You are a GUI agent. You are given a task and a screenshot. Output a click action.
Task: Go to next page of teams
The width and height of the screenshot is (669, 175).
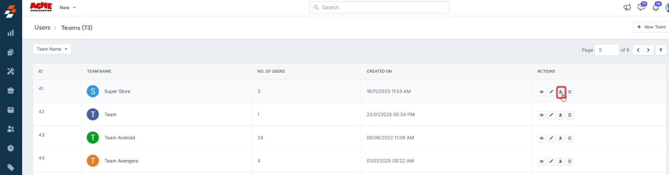point(649,50)
